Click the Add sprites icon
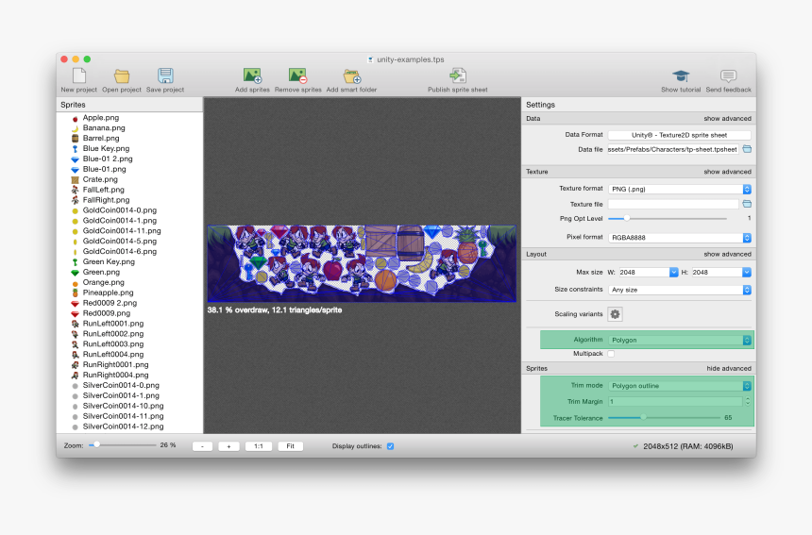The image size is (812, 535). tap(252, 75)
